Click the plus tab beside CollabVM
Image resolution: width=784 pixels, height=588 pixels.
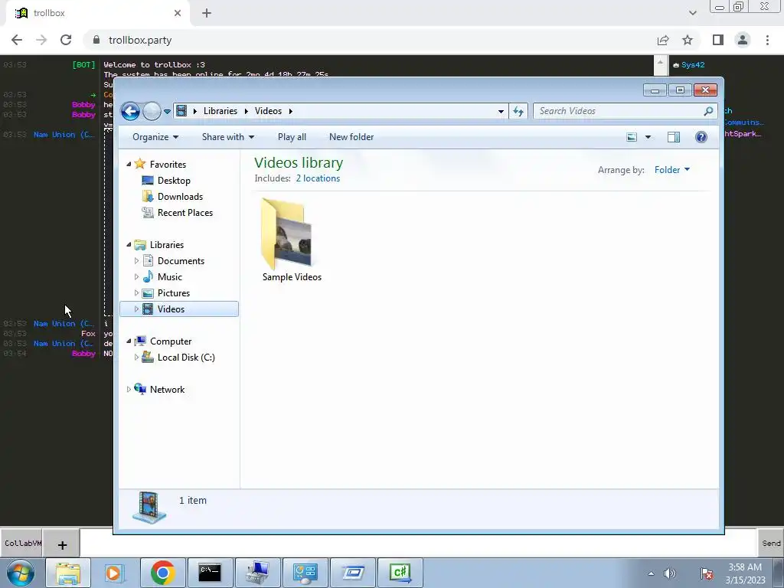pyautogui.click(x=62, y=544)
